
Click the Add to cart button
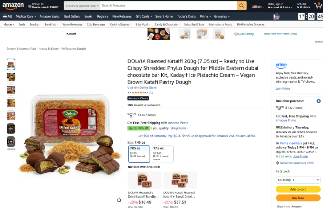click(x=298, y=189)
